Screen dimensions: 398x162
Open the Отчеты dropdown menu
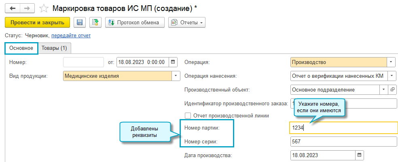point(187,23)
